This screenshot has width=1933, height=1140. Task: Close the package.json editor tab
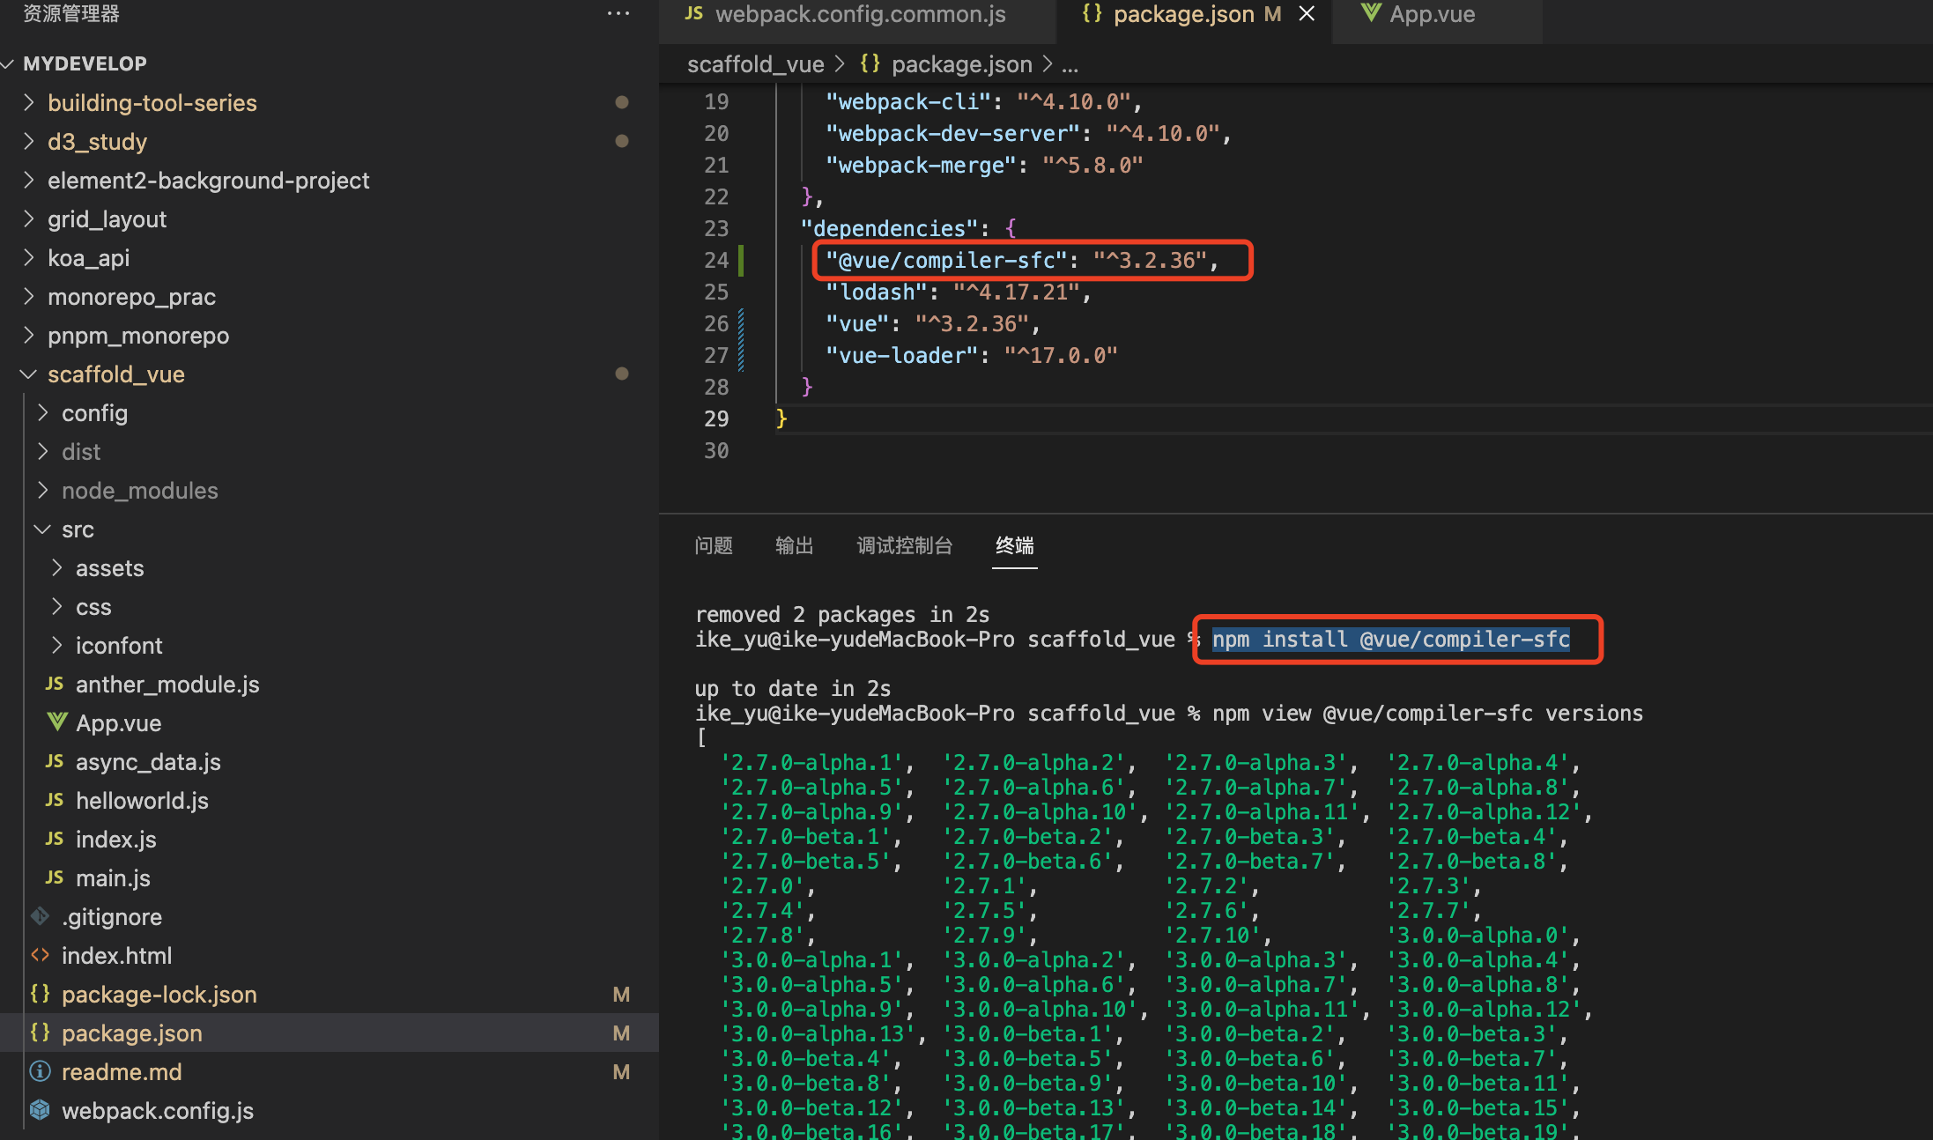click(x=1307, y=13)
